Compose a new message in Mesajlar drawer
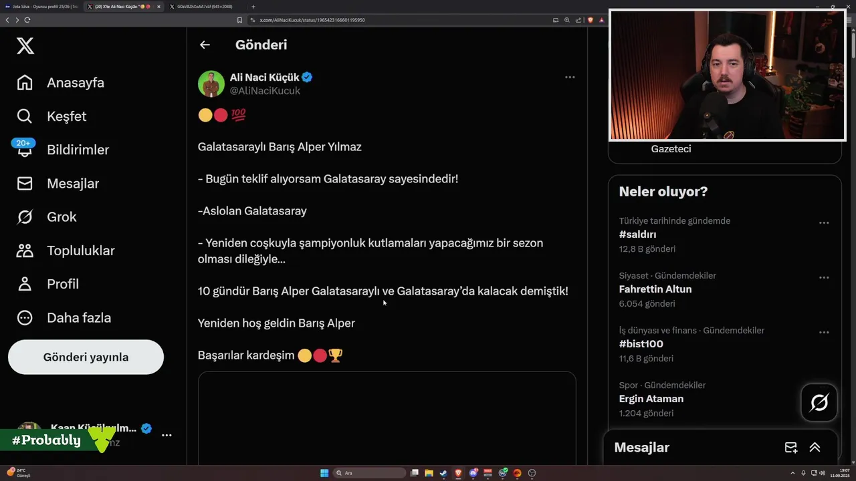The image size is (856, 481). coord(790,448)
